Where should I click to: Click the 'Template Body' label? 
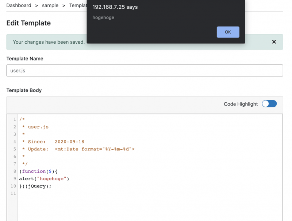pyautogui.click(x=24, y=90)
